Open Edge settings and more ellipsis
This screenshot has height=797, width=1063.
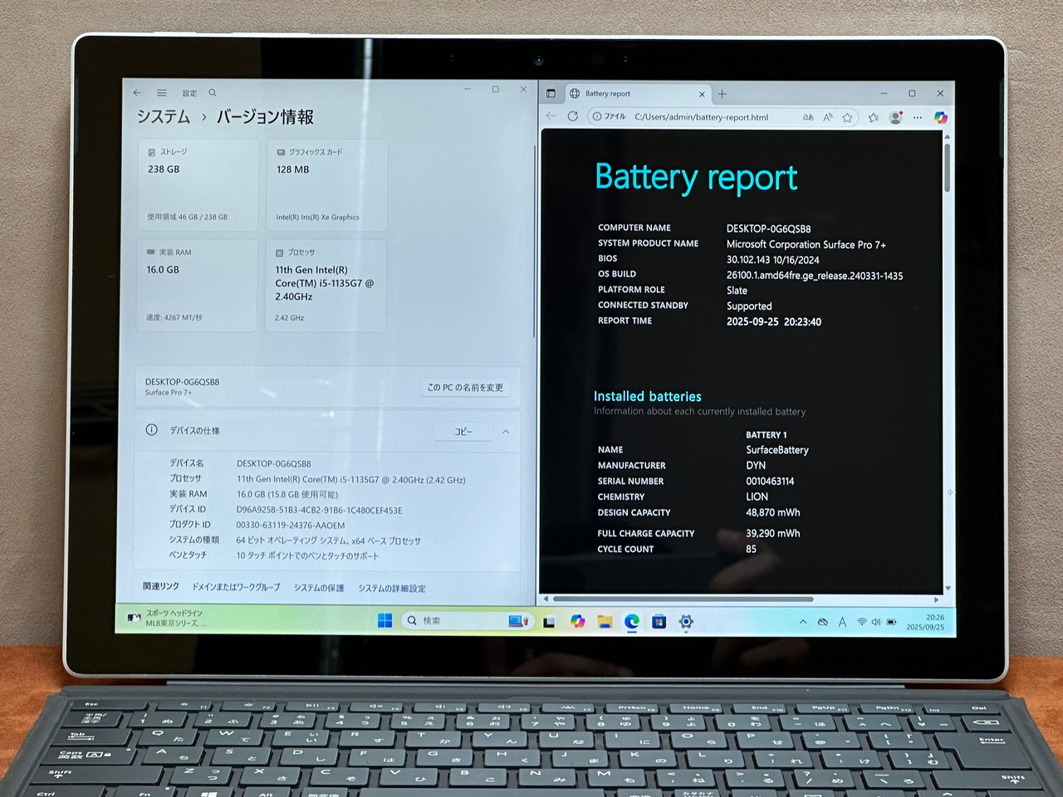[918, 118]
